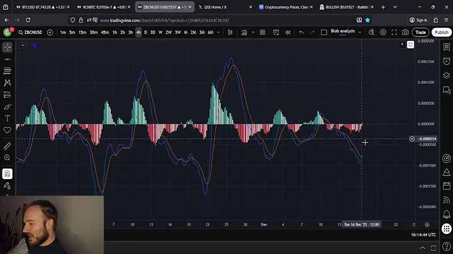
Task: Select the D daily timeframe
Action: pyautogui.click(x=145, y=32)
